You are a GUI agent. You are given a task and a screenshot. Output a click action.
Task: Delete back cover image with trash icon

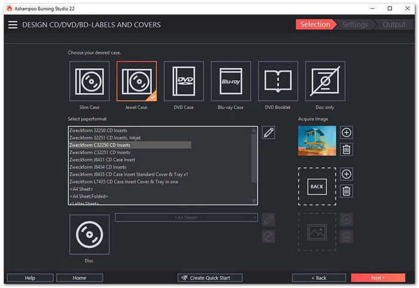tap(347, 191)
